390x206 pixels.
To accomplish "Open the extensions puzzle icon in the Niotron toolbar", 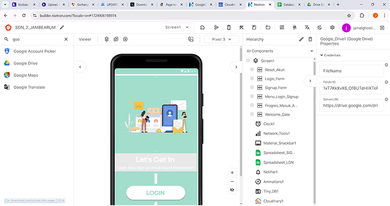I will (x=202, y=27).
